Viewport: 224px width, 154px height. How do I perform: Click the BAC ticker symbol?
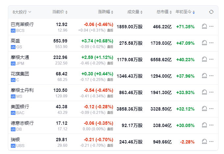tap(20, 113)
